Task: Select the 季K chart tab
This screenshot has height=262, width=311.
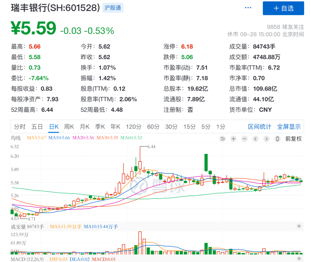Action: coord(100,127)
